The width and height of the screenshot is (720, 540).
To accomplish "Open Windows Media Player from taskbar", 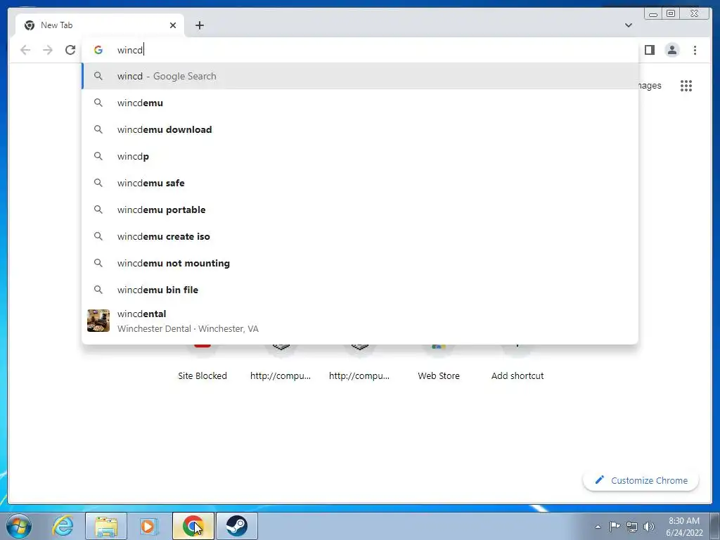I will 148,526.
